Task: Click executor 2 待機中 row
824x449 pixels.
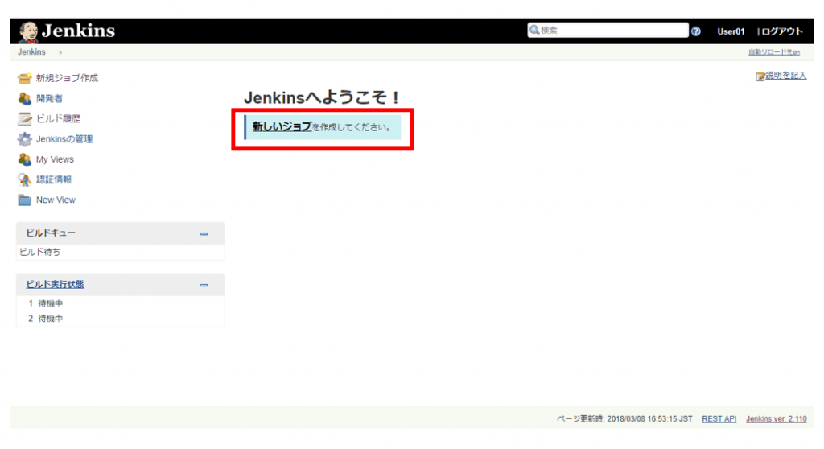Action: (x=121, y=319)
